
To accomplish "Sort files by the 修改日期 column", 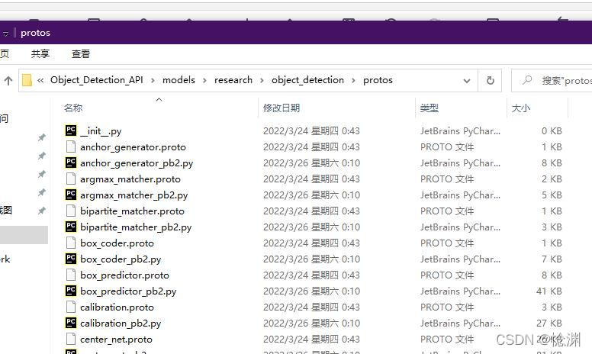I will point(282,108).
